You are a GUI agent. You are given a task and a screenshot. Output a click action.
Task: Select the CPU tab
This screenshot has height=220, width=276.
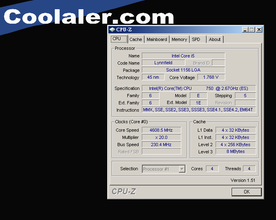coord(119,39)
